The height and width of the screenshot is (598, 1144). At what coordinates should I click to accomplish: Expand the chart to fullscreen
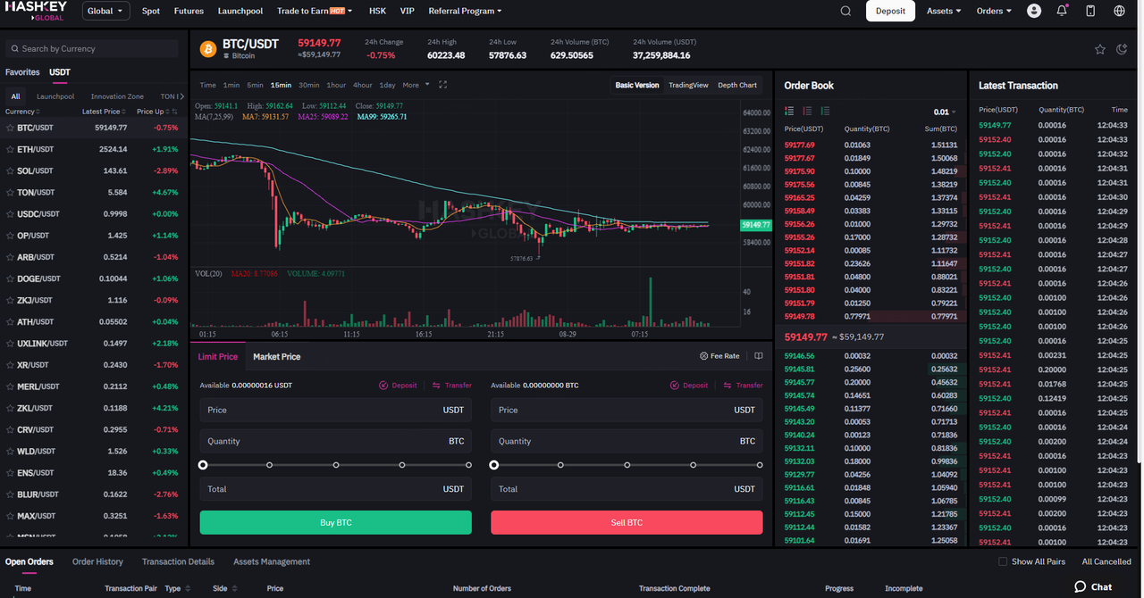point(442,85)
